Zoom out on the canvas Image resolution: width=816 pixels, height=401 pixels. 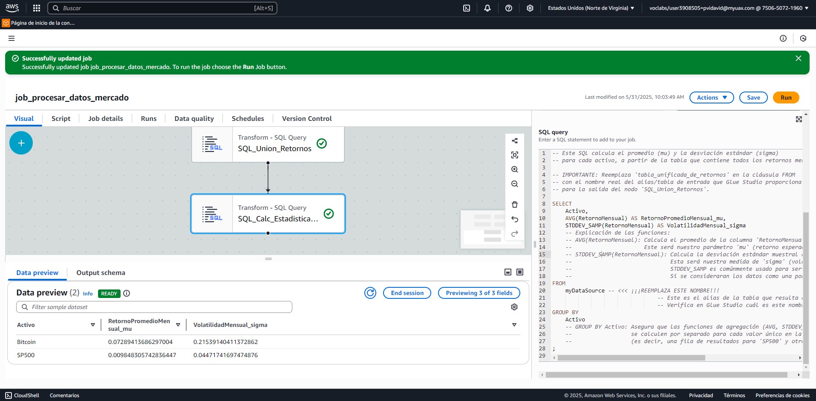point(515,184)
